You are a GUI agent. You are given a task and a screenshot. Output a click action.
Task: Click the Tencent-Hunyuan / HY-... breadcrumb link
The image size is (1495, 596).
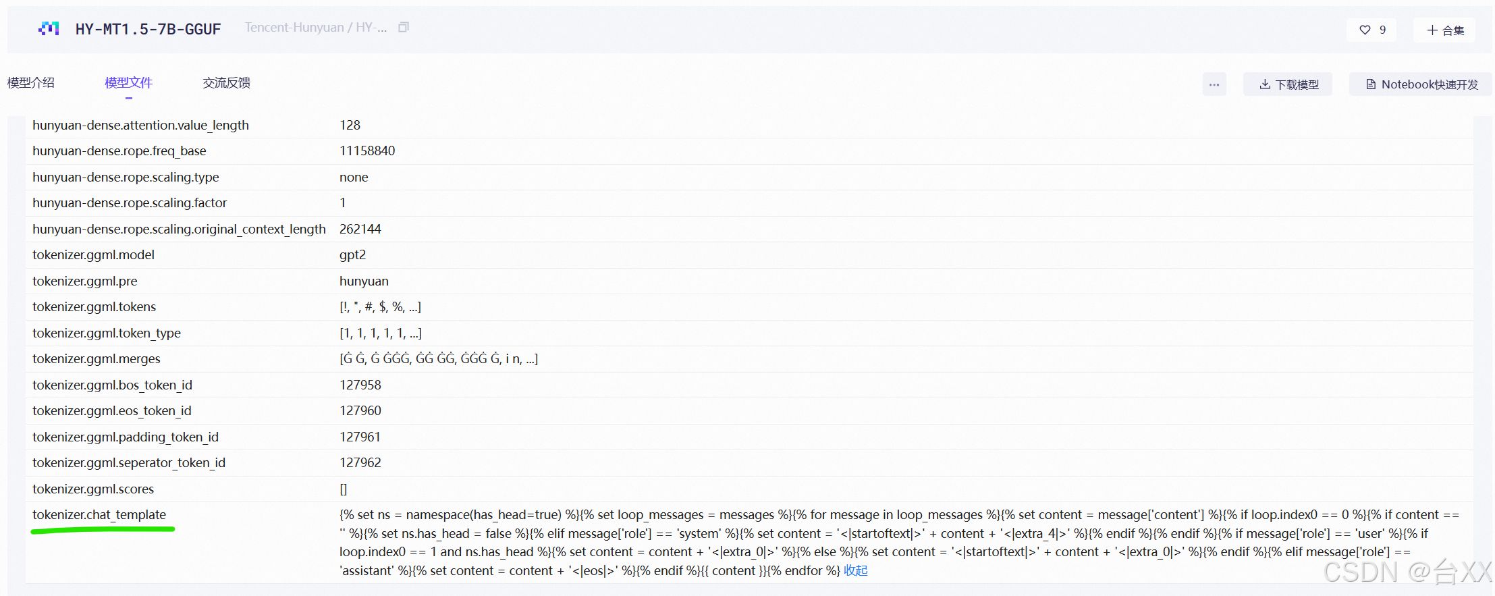(x=316, y=28)
